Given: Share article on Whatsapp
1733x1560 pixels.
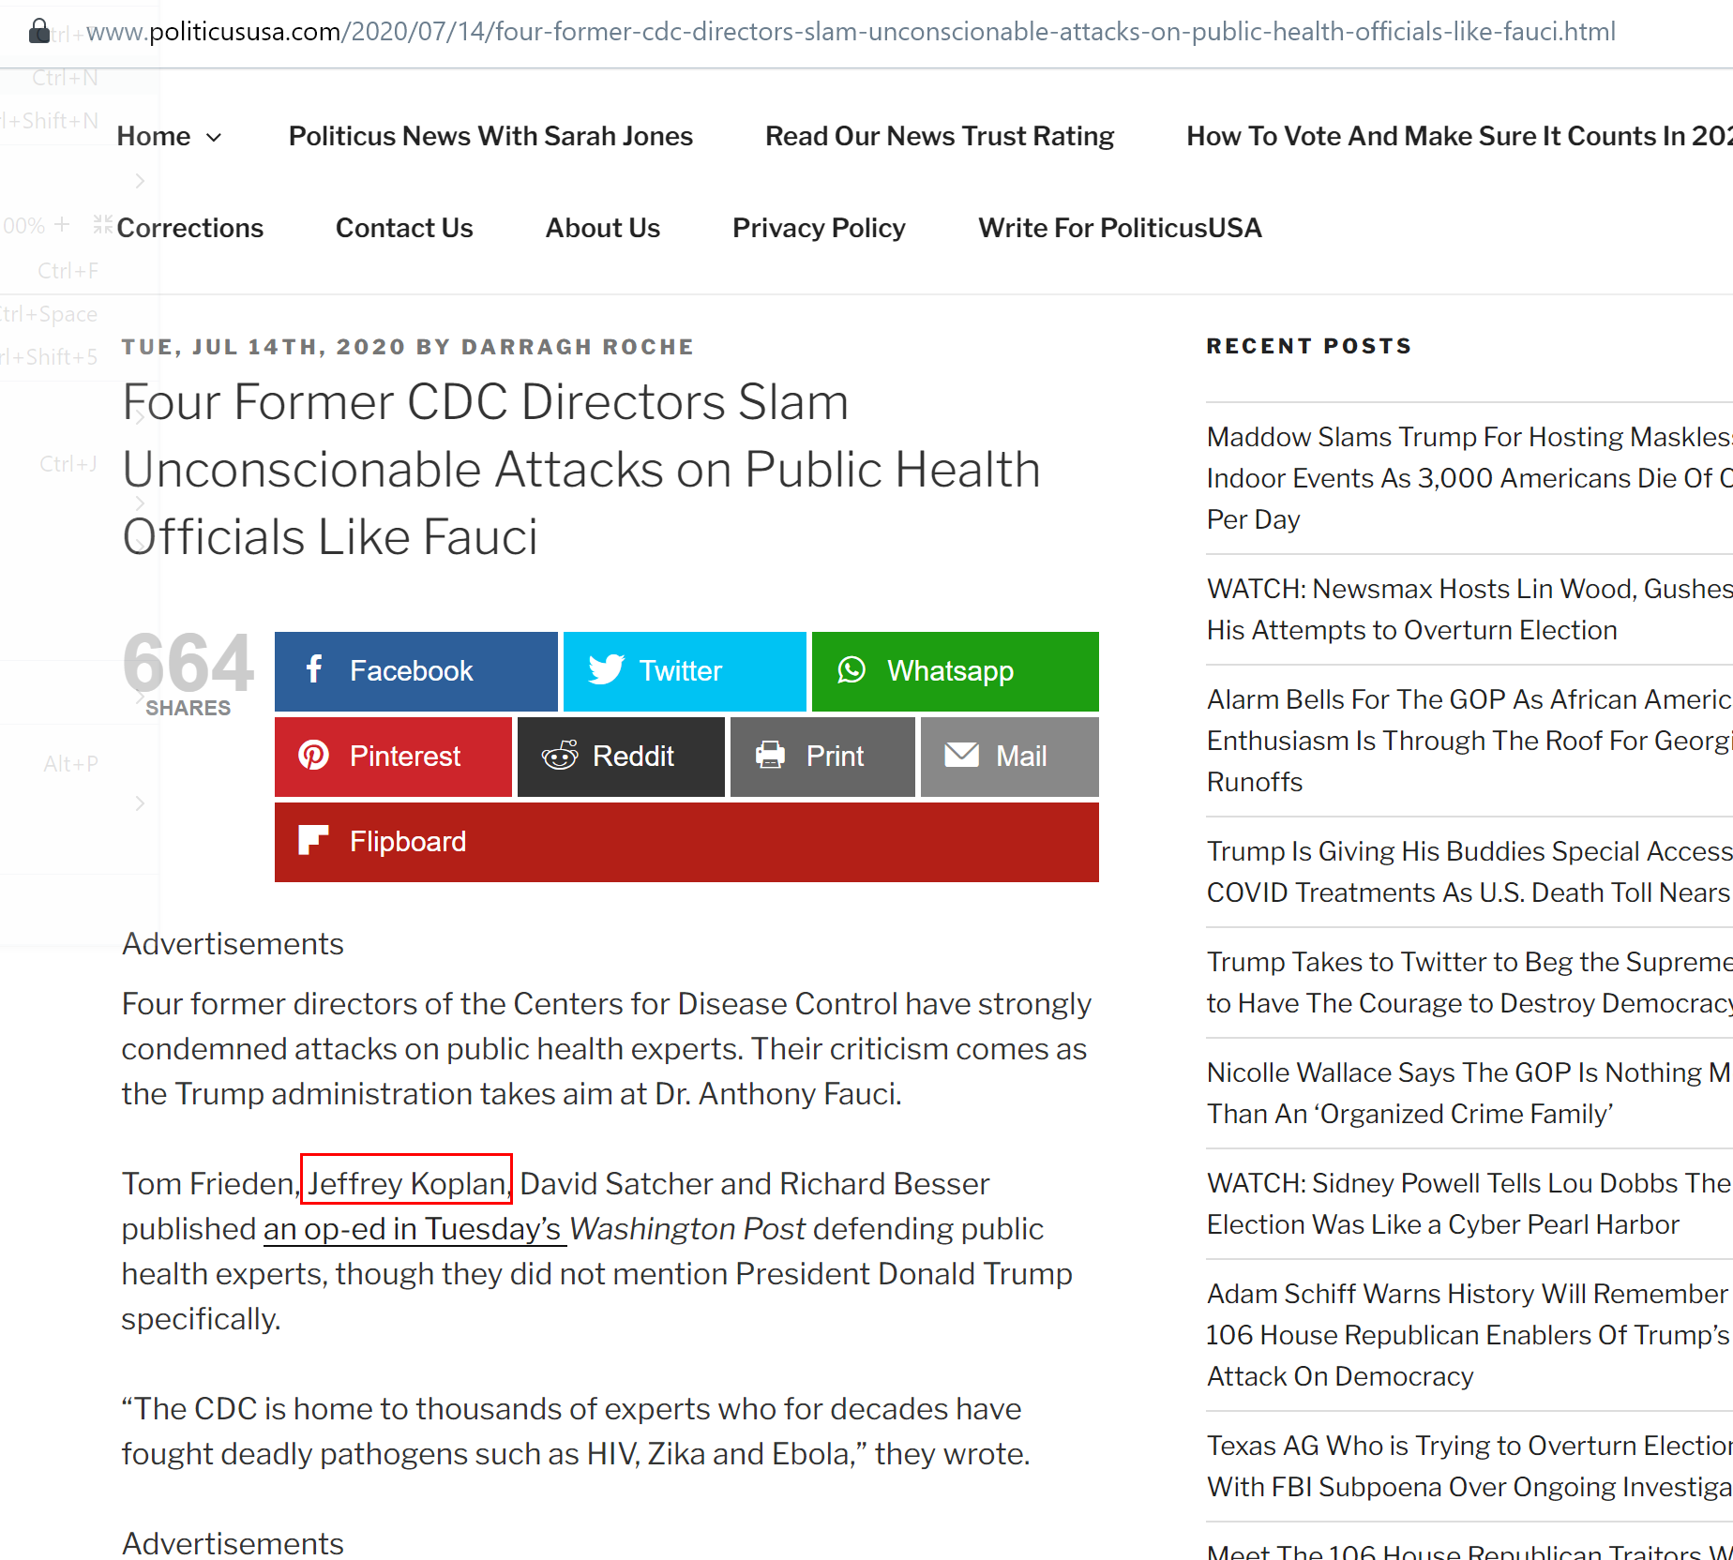Looking at the screenshot, I should click(x=955, y=671).
